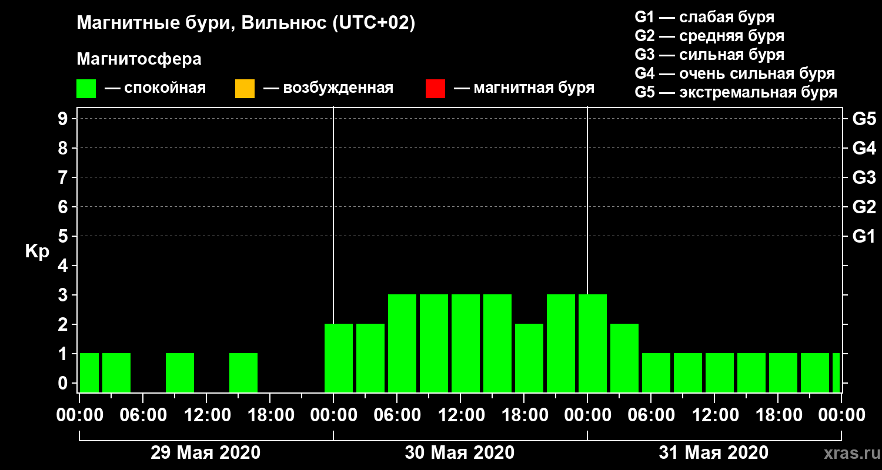Screen dimensions: 882x470
Task: Click the Kp 3 bar at 06:00–09:00 on 30 Мая
Action: point(402,343)
